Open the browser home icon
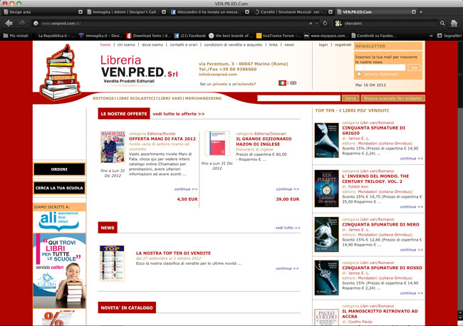 454,23
